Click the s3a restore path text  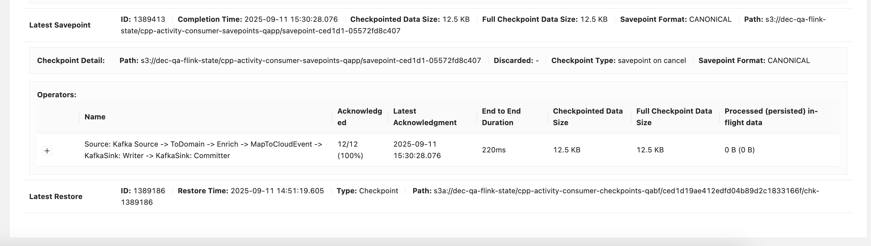tap(626, 191)
